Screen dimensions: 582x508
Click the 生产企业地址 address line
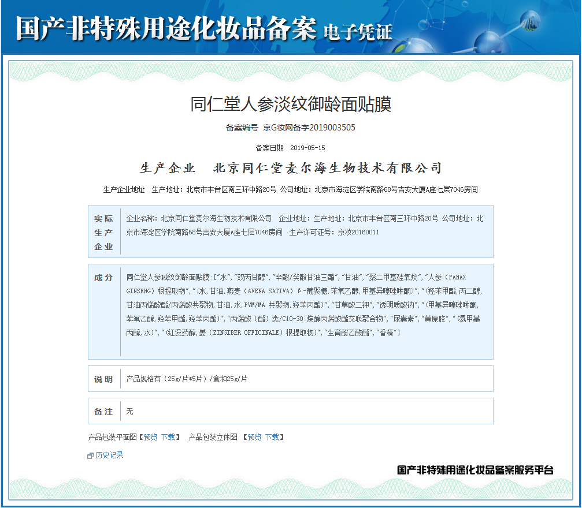point(290,189)
